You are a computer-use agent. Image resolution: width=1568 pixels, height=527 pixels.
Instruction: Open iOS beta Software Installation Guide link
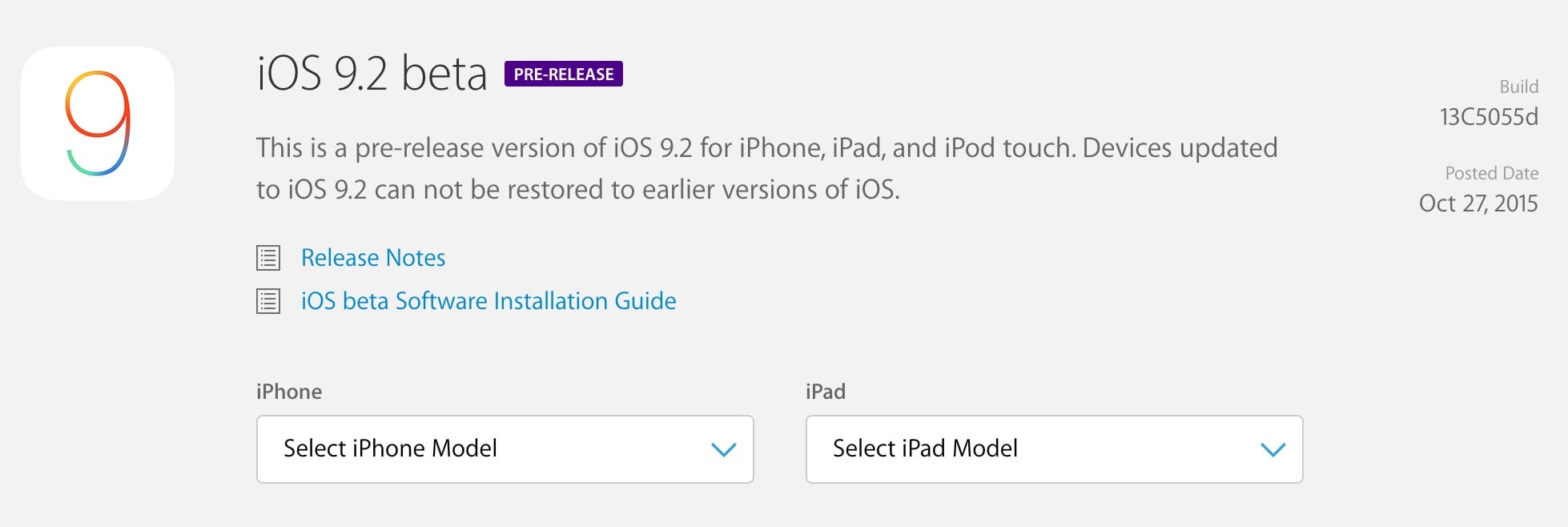point(488,301)
